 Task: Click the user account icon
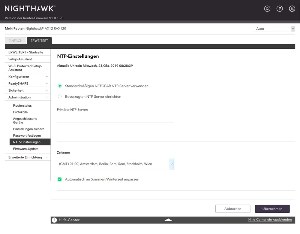click(x=292, y=9)
